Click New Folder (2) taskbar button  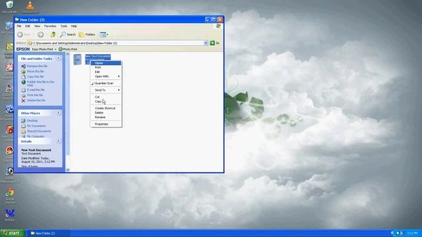48,233
